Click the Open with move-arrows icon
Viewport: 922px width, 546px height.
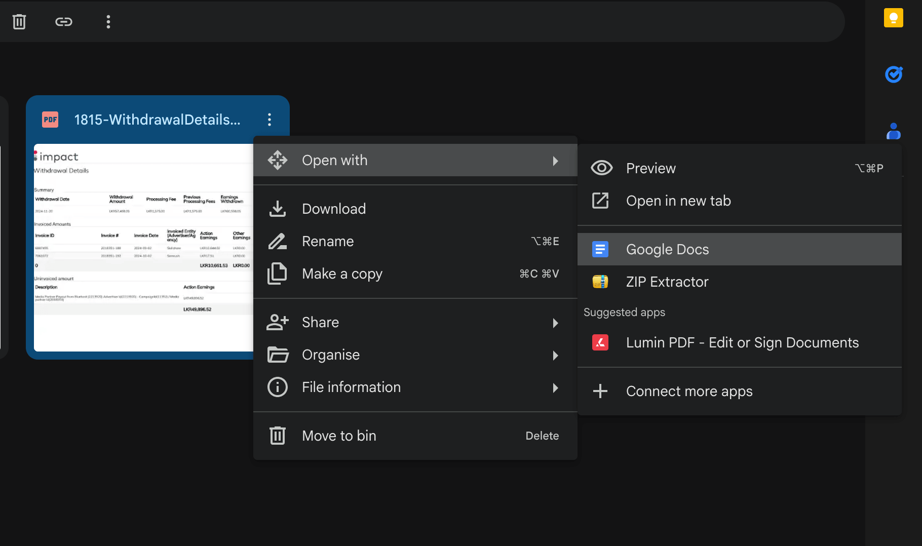[278, 160]
